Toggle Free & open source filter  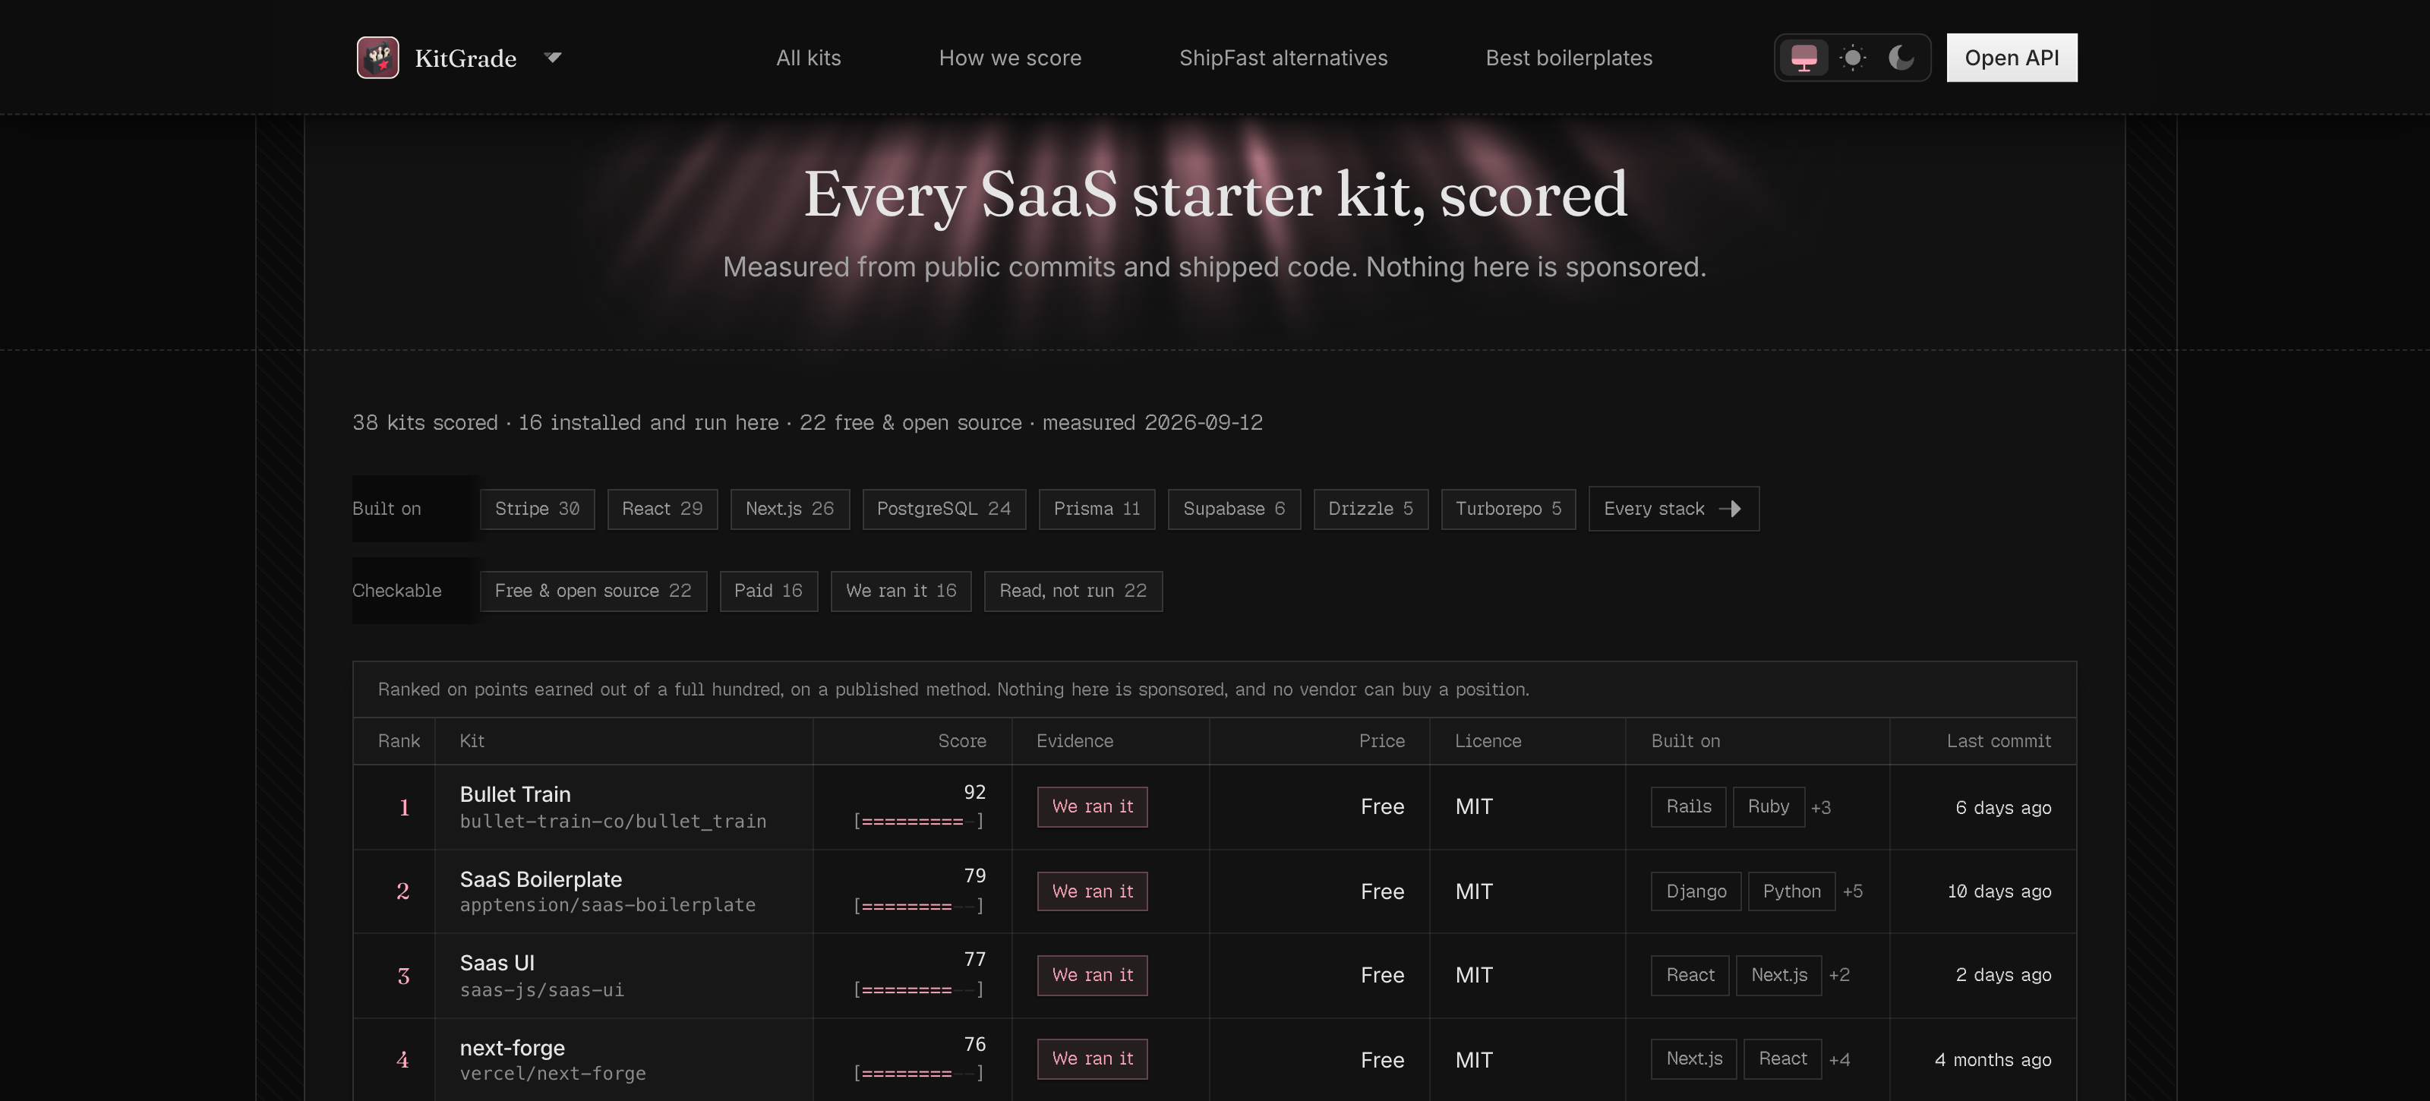point(592,591)
